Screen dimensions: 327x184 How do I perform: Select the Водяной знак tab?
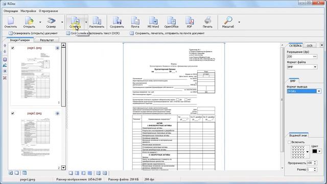(x=298, y=135)
